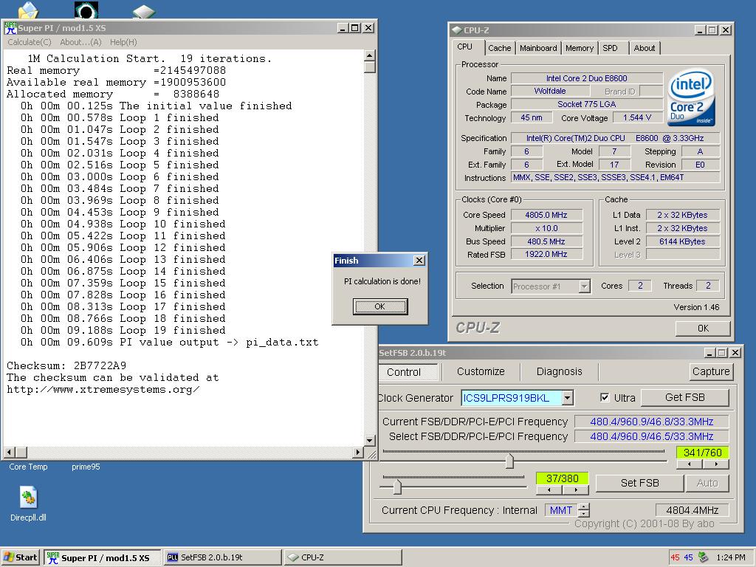Click right arrow under 341/760

[716, 464]
